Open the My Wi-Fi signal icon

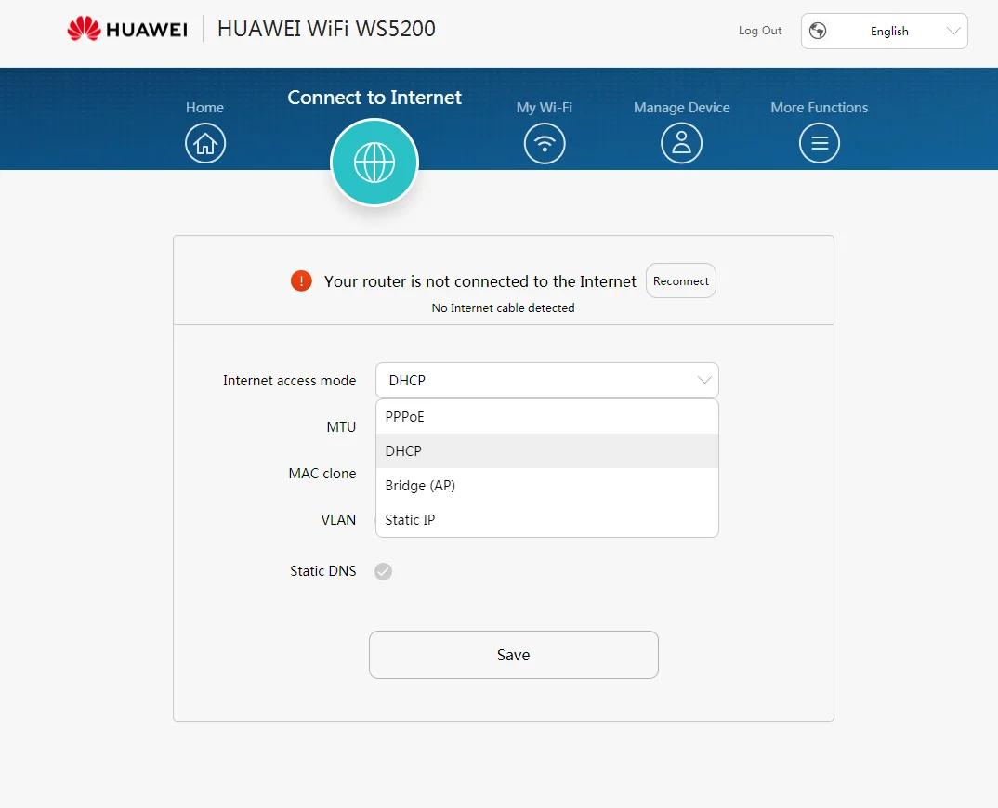(x=545, y=142)
